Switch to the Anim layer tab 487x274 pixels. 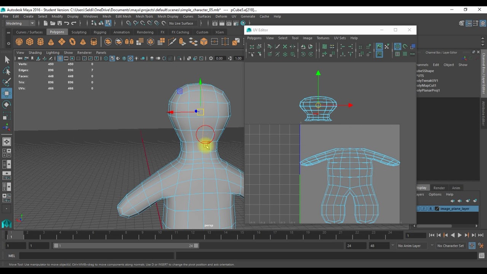(456, 188)
